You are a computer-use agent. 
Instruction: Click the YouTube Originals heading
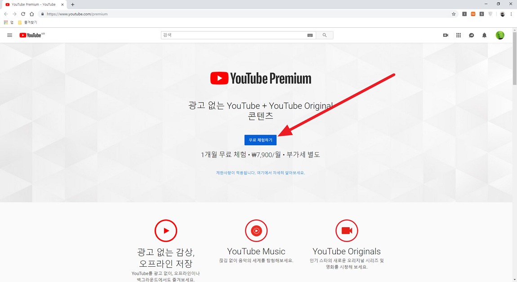point(347,252)
